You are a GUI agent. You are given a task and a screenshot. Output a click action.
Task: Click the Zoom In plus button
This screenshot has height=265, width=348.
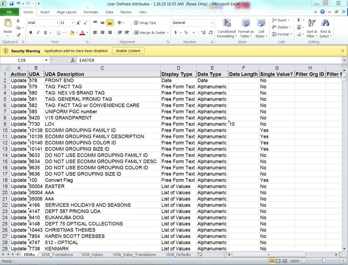point(344,261)
